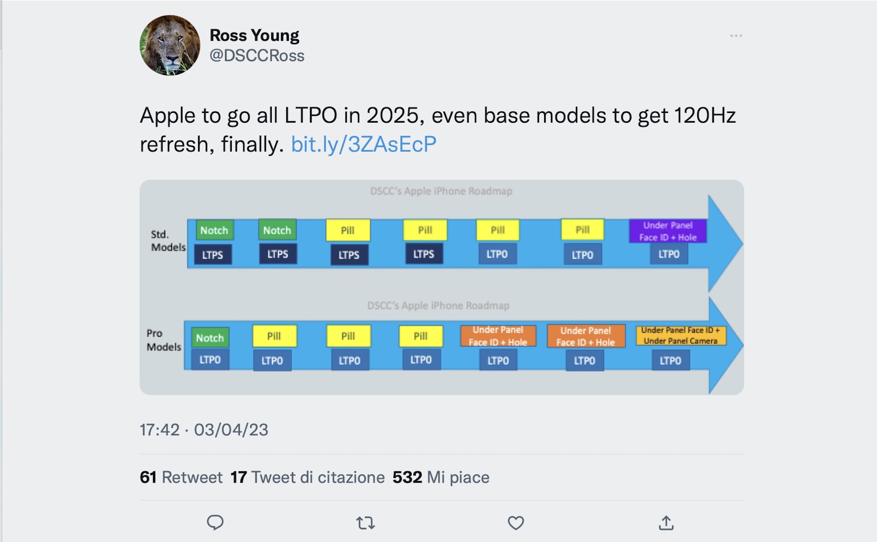Screen dimensions: 877x542
Task: Click the retweet arrows icon
Action: coord(365,522)
